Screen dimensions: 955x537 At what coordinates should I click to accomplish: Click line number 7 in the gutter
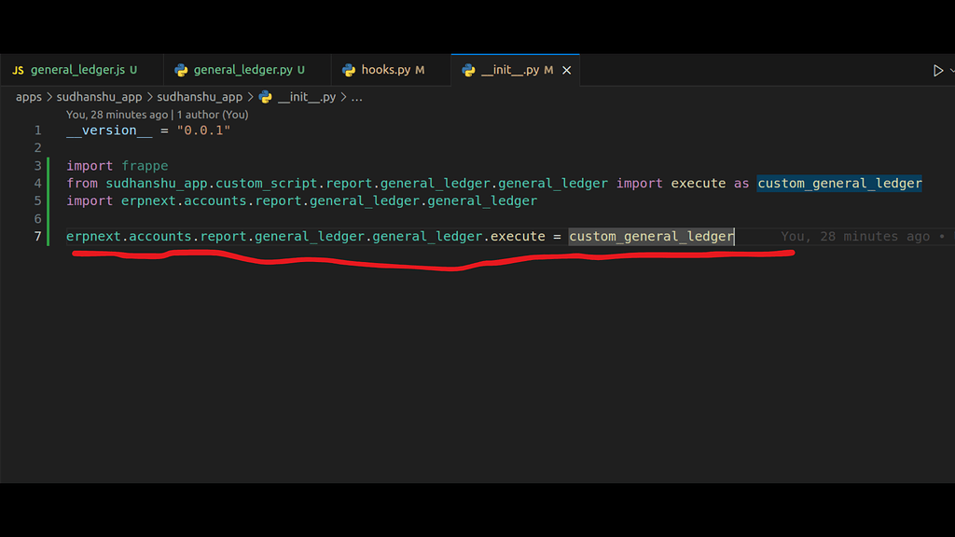pyautogui.click(x=37, y=236)
